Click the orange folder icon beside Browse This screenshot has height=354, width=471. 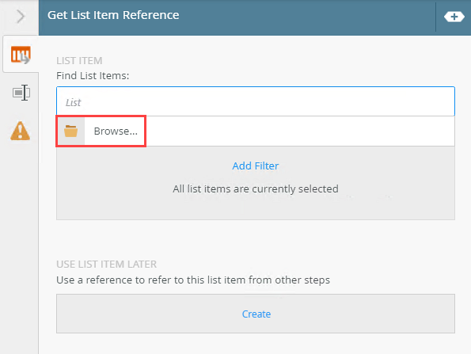click(x=71, y=131)
